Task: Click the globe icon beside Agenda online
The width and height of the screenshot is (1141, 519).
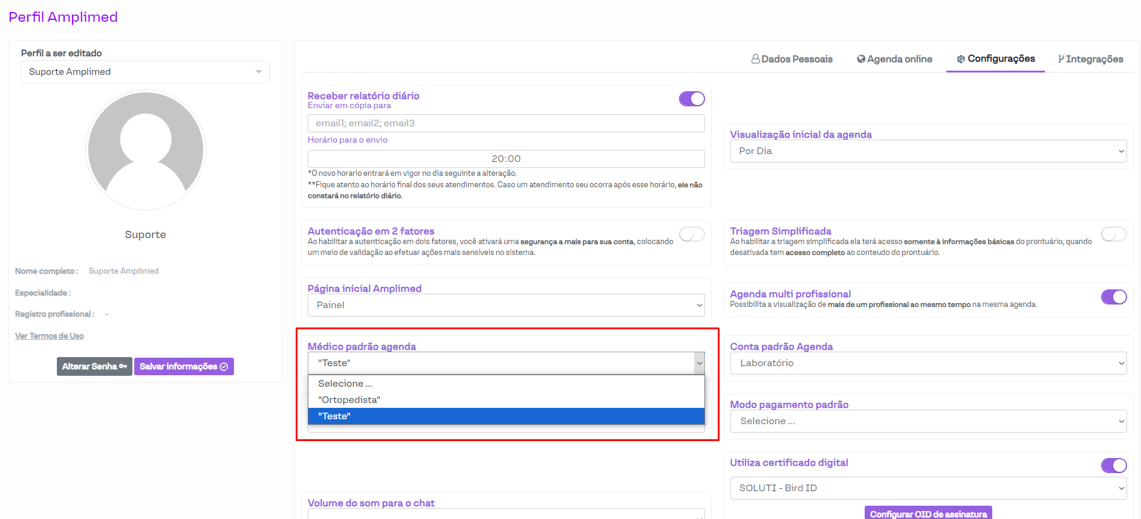Action: coord(861,59)
